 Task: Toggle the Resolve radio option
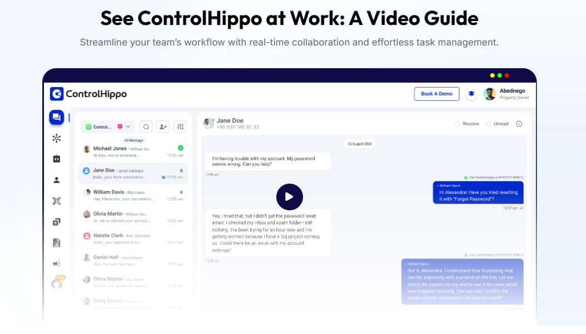pos(457,124)
